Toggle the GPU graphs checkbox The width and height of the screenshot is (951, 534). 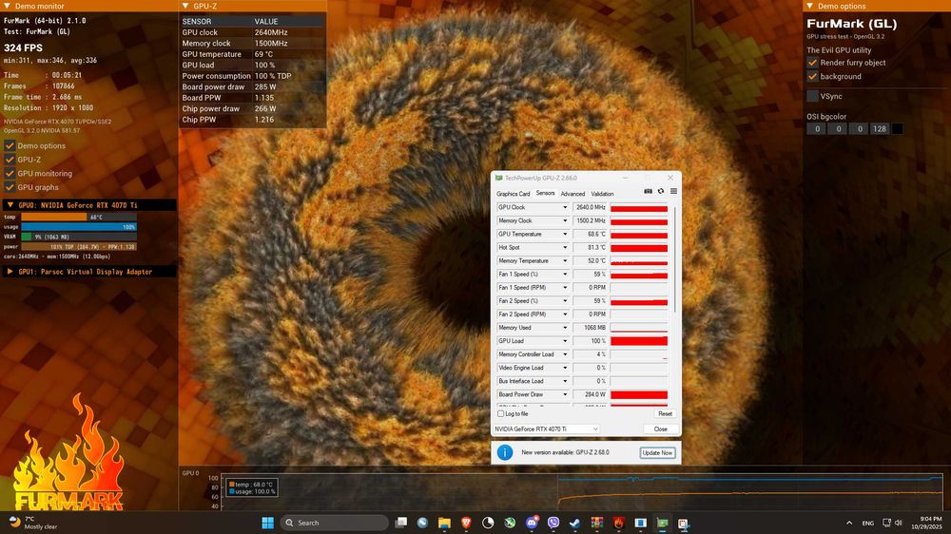point(10,187)
